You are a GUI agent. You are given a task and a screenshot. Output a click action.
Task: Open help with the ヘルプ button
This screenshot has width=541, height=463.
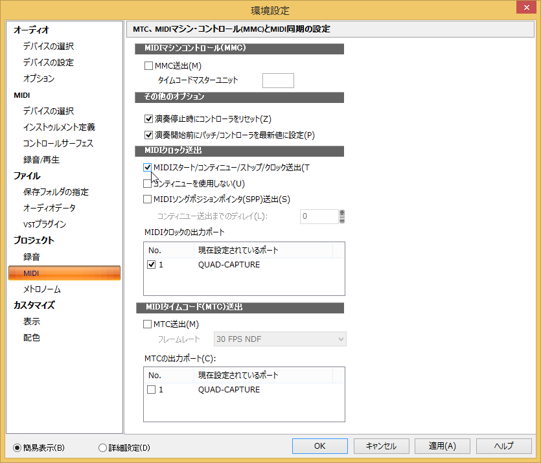coord(503,446)
